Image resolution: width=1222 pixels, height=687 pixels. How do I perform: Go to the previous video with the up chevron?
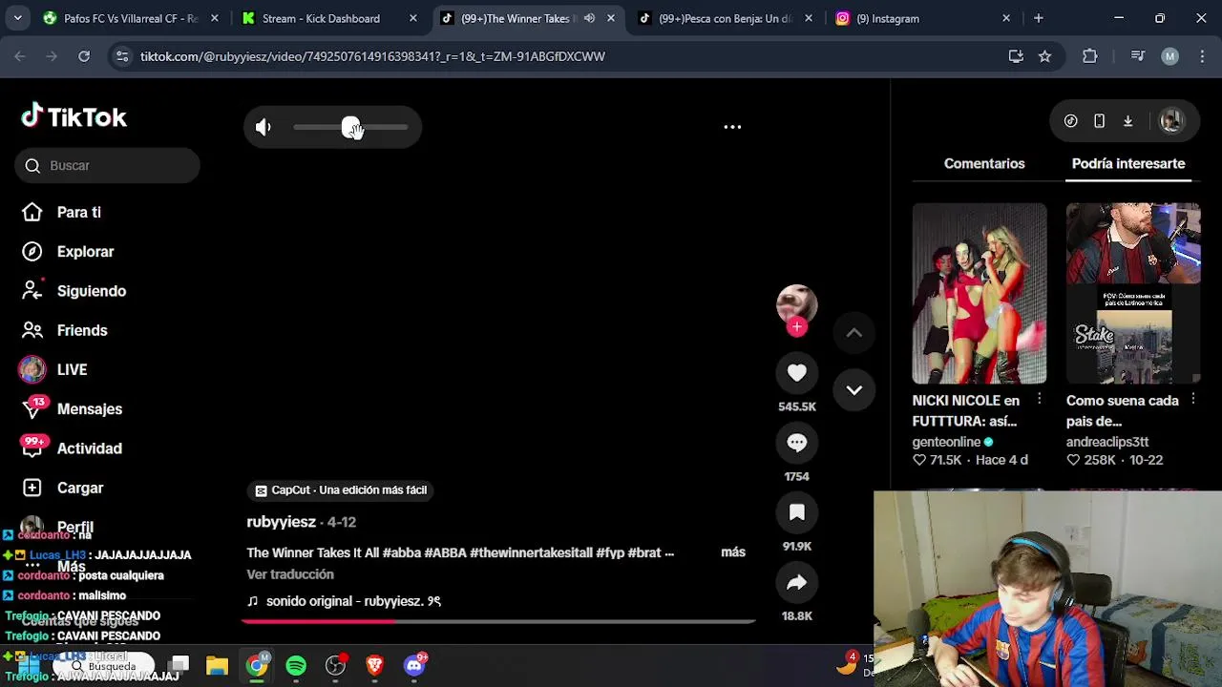pos(854,333)
